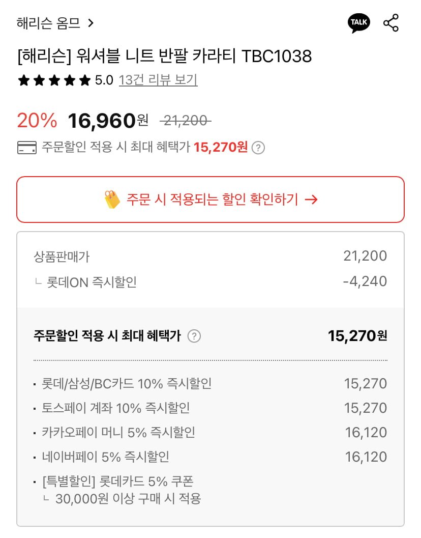The height and width of the screenshot is (538, 421).
Task: Open help icon beside top 15,270원 benefit
Action: [x=259, y=148]
